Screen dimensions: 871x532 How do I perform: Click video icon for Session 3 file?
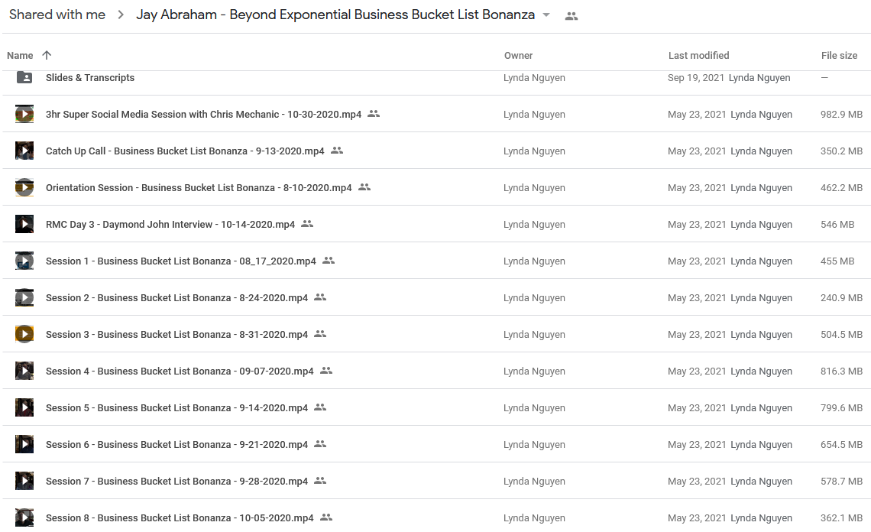click(24, 334)
